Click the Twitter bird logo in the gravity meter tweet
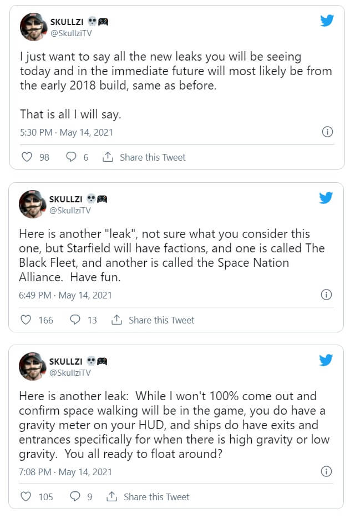Screen dimensions: 350x518 (326, 360)
